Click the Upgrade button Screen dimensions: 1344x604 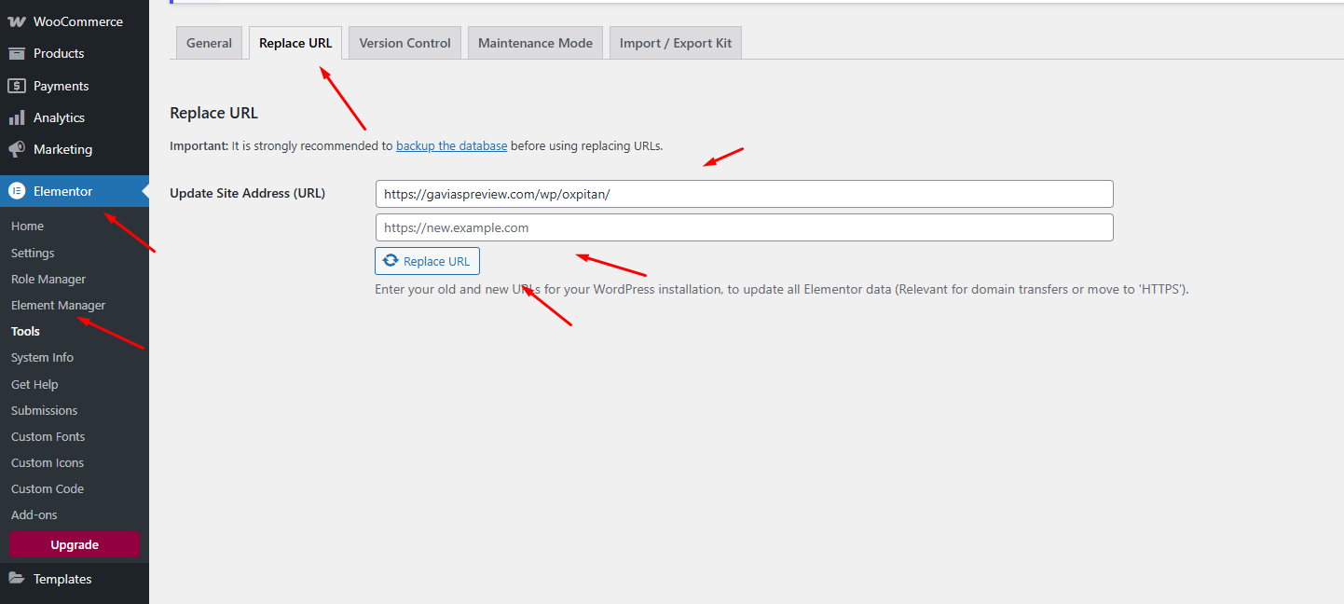click(75, 544)
